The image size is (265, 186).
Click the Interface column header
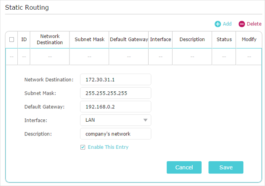point(160,40)
